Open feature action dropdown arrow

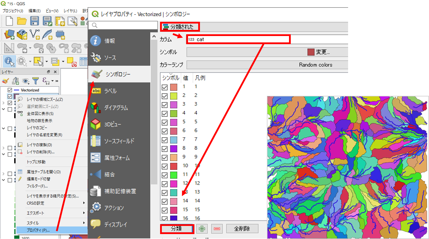coord(30,62)
